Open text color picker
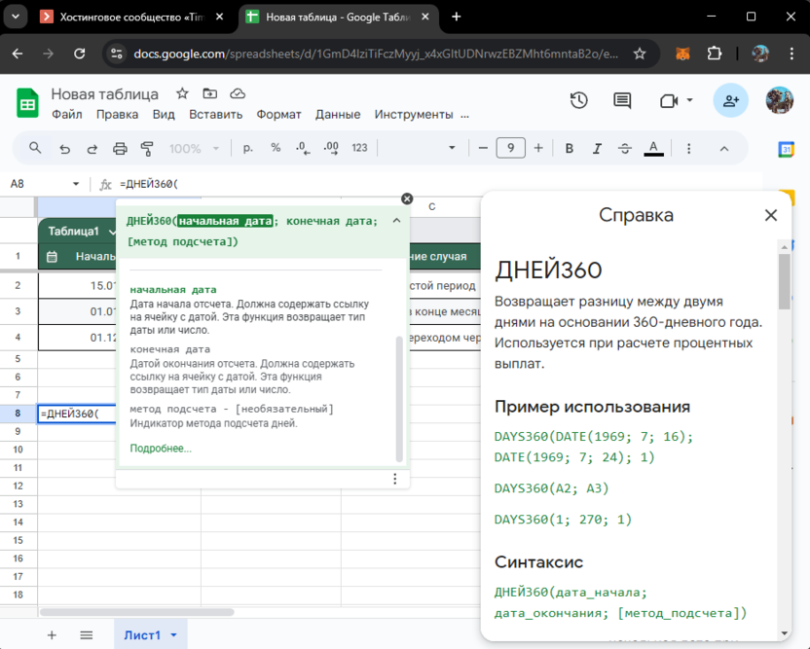 (x=653, y=149)
